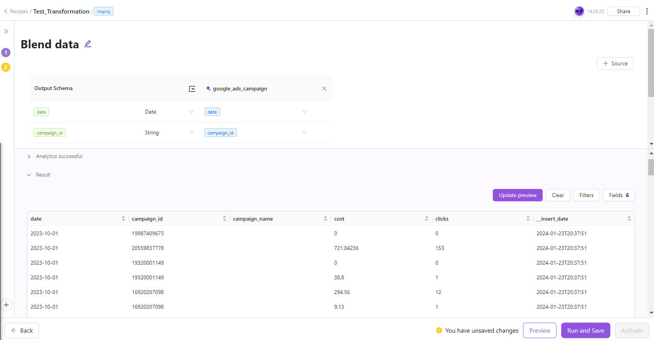Remove the google_ads_campaign source with X
This screenshot has width=654, height=340.
[324, 88]
